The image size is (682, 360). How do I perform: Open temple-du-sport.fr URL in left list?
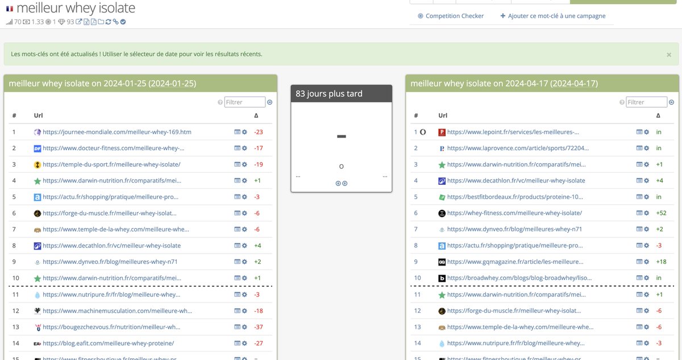tap(111, 164)
